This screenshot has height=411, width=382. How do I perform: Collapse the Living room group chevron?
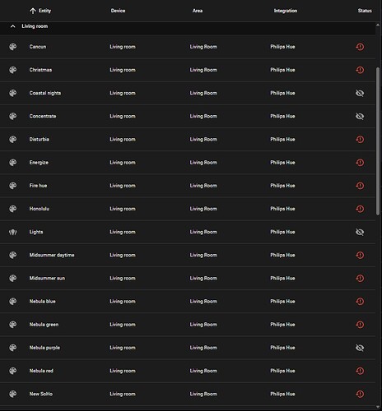point(12,26)
